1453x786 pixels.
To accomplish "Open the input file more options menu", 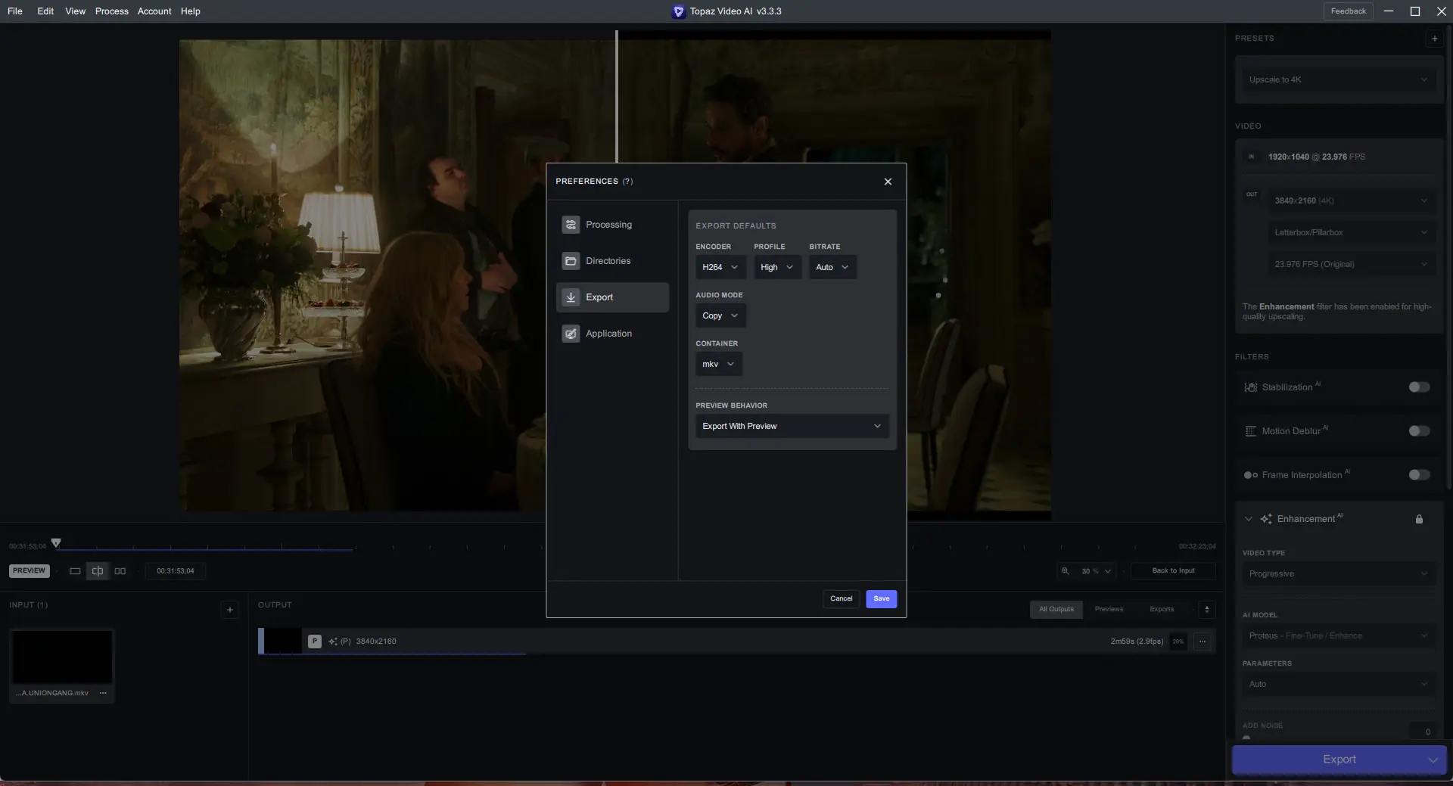I will point(103,693).
